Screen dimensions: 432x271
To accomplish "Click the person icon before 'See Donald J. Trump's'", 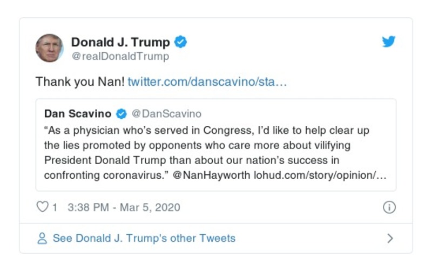I will [x=42, y=238].
